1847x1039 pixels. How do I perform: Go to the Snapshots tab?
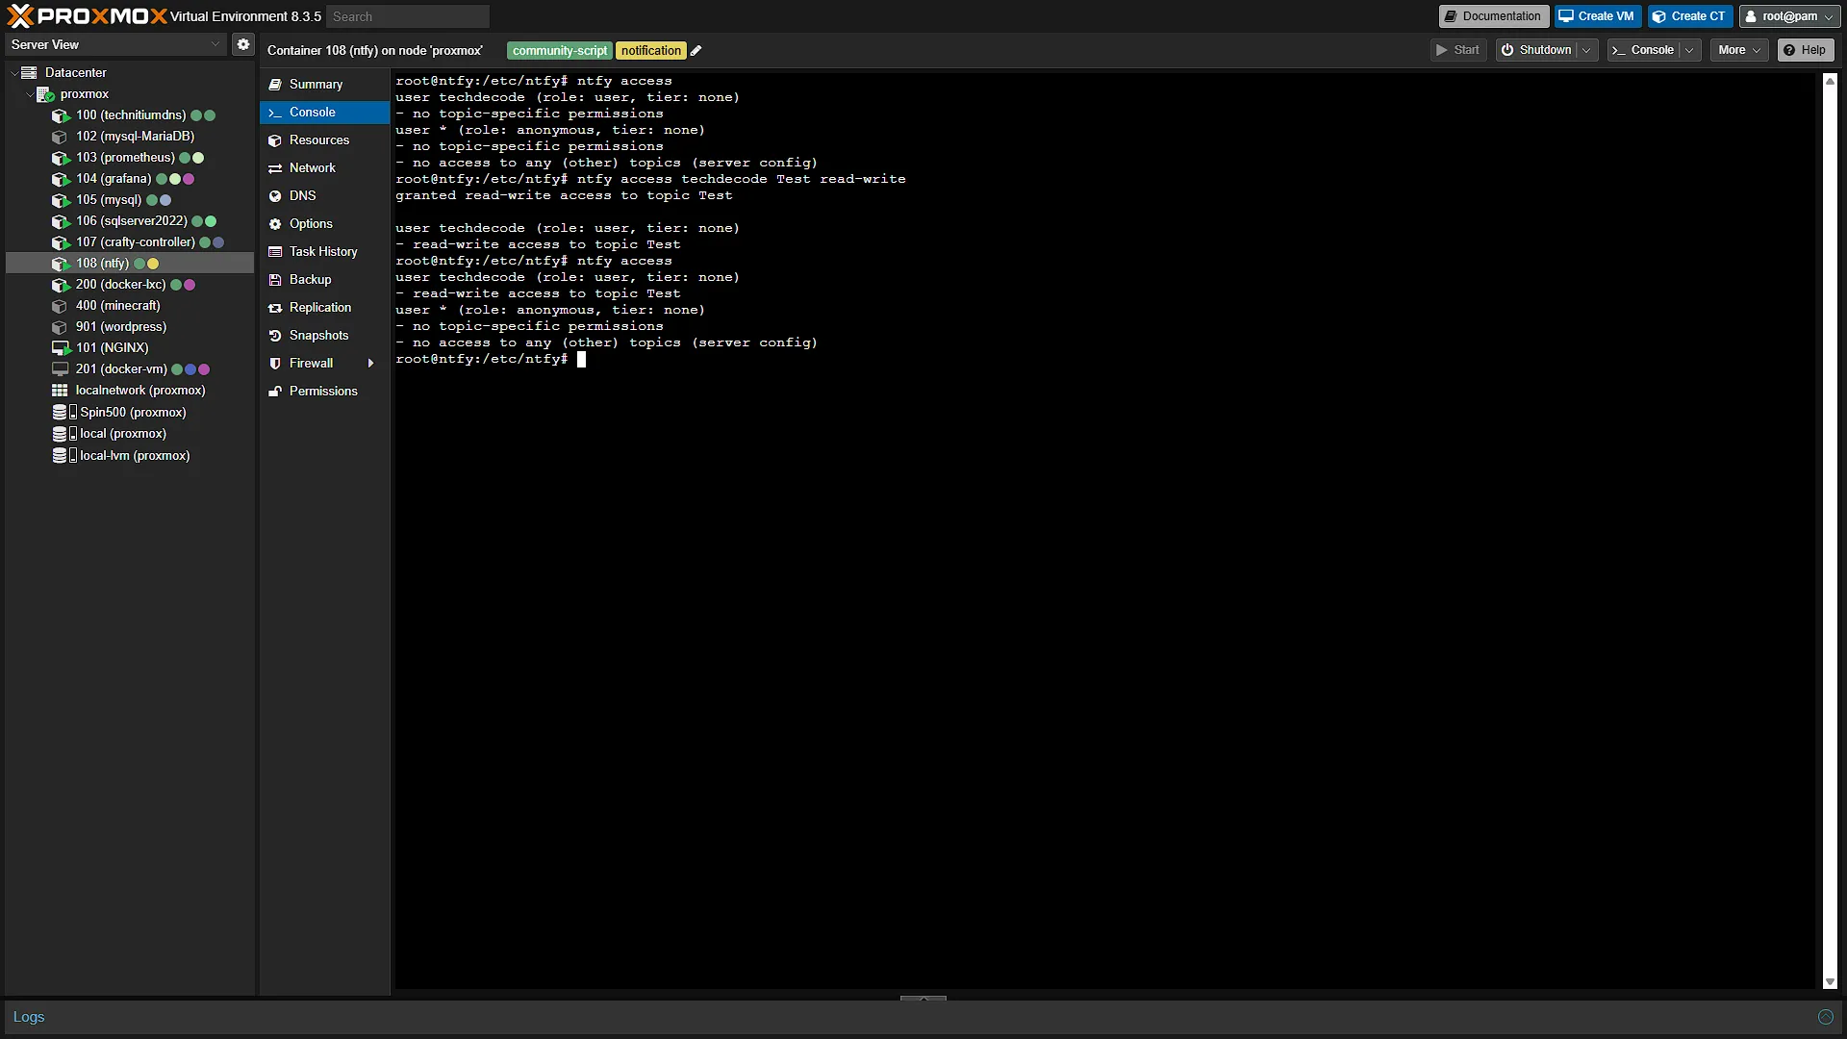pyautogui.click(x=324, y=336)
